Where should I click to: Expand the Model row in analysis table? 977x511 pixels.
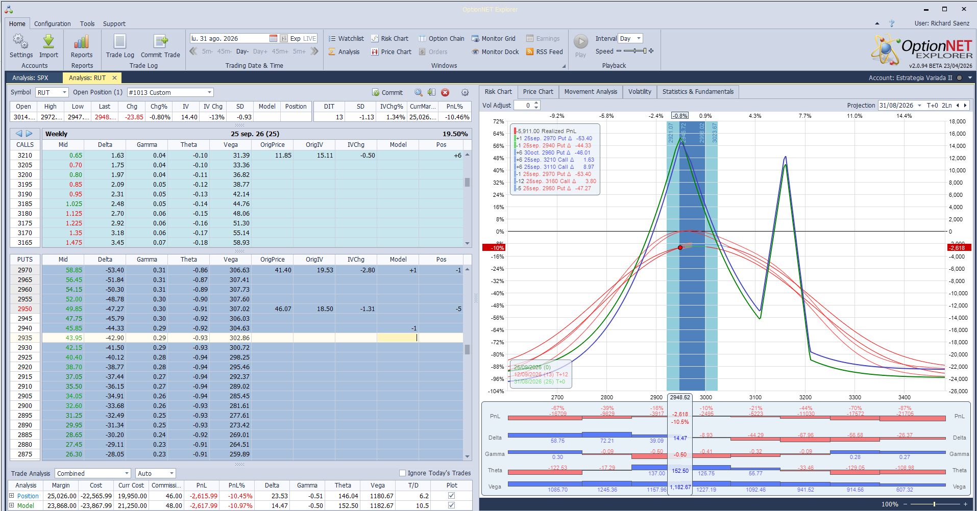tap(12, 505)
